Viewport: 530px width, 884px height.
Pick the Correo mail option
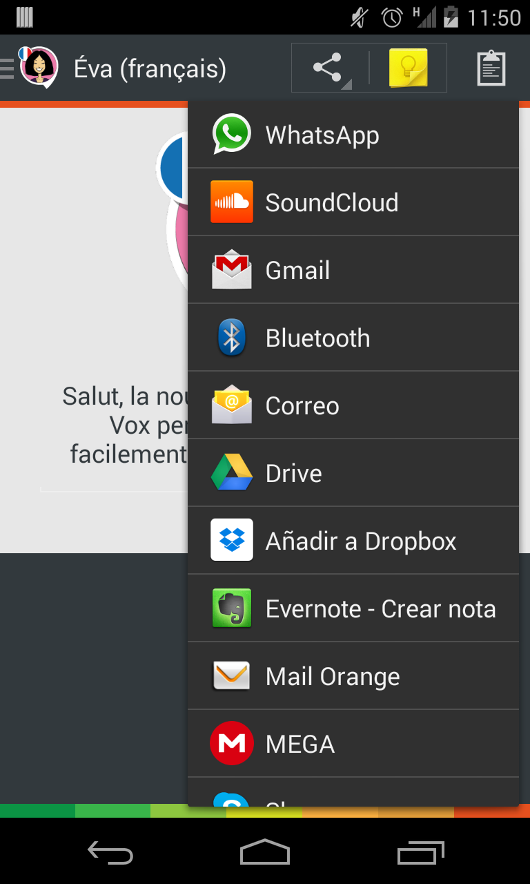tap(353, 405)
